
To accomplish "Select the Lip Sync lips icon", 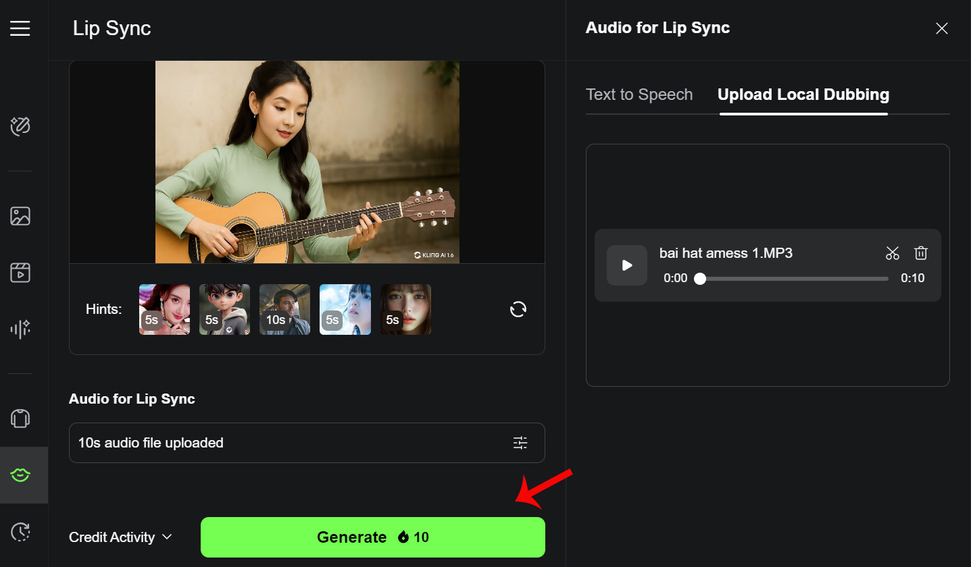I will coord(20,475).
